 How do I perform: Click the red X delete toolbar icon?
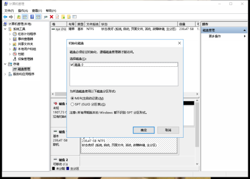coord(51,17)
